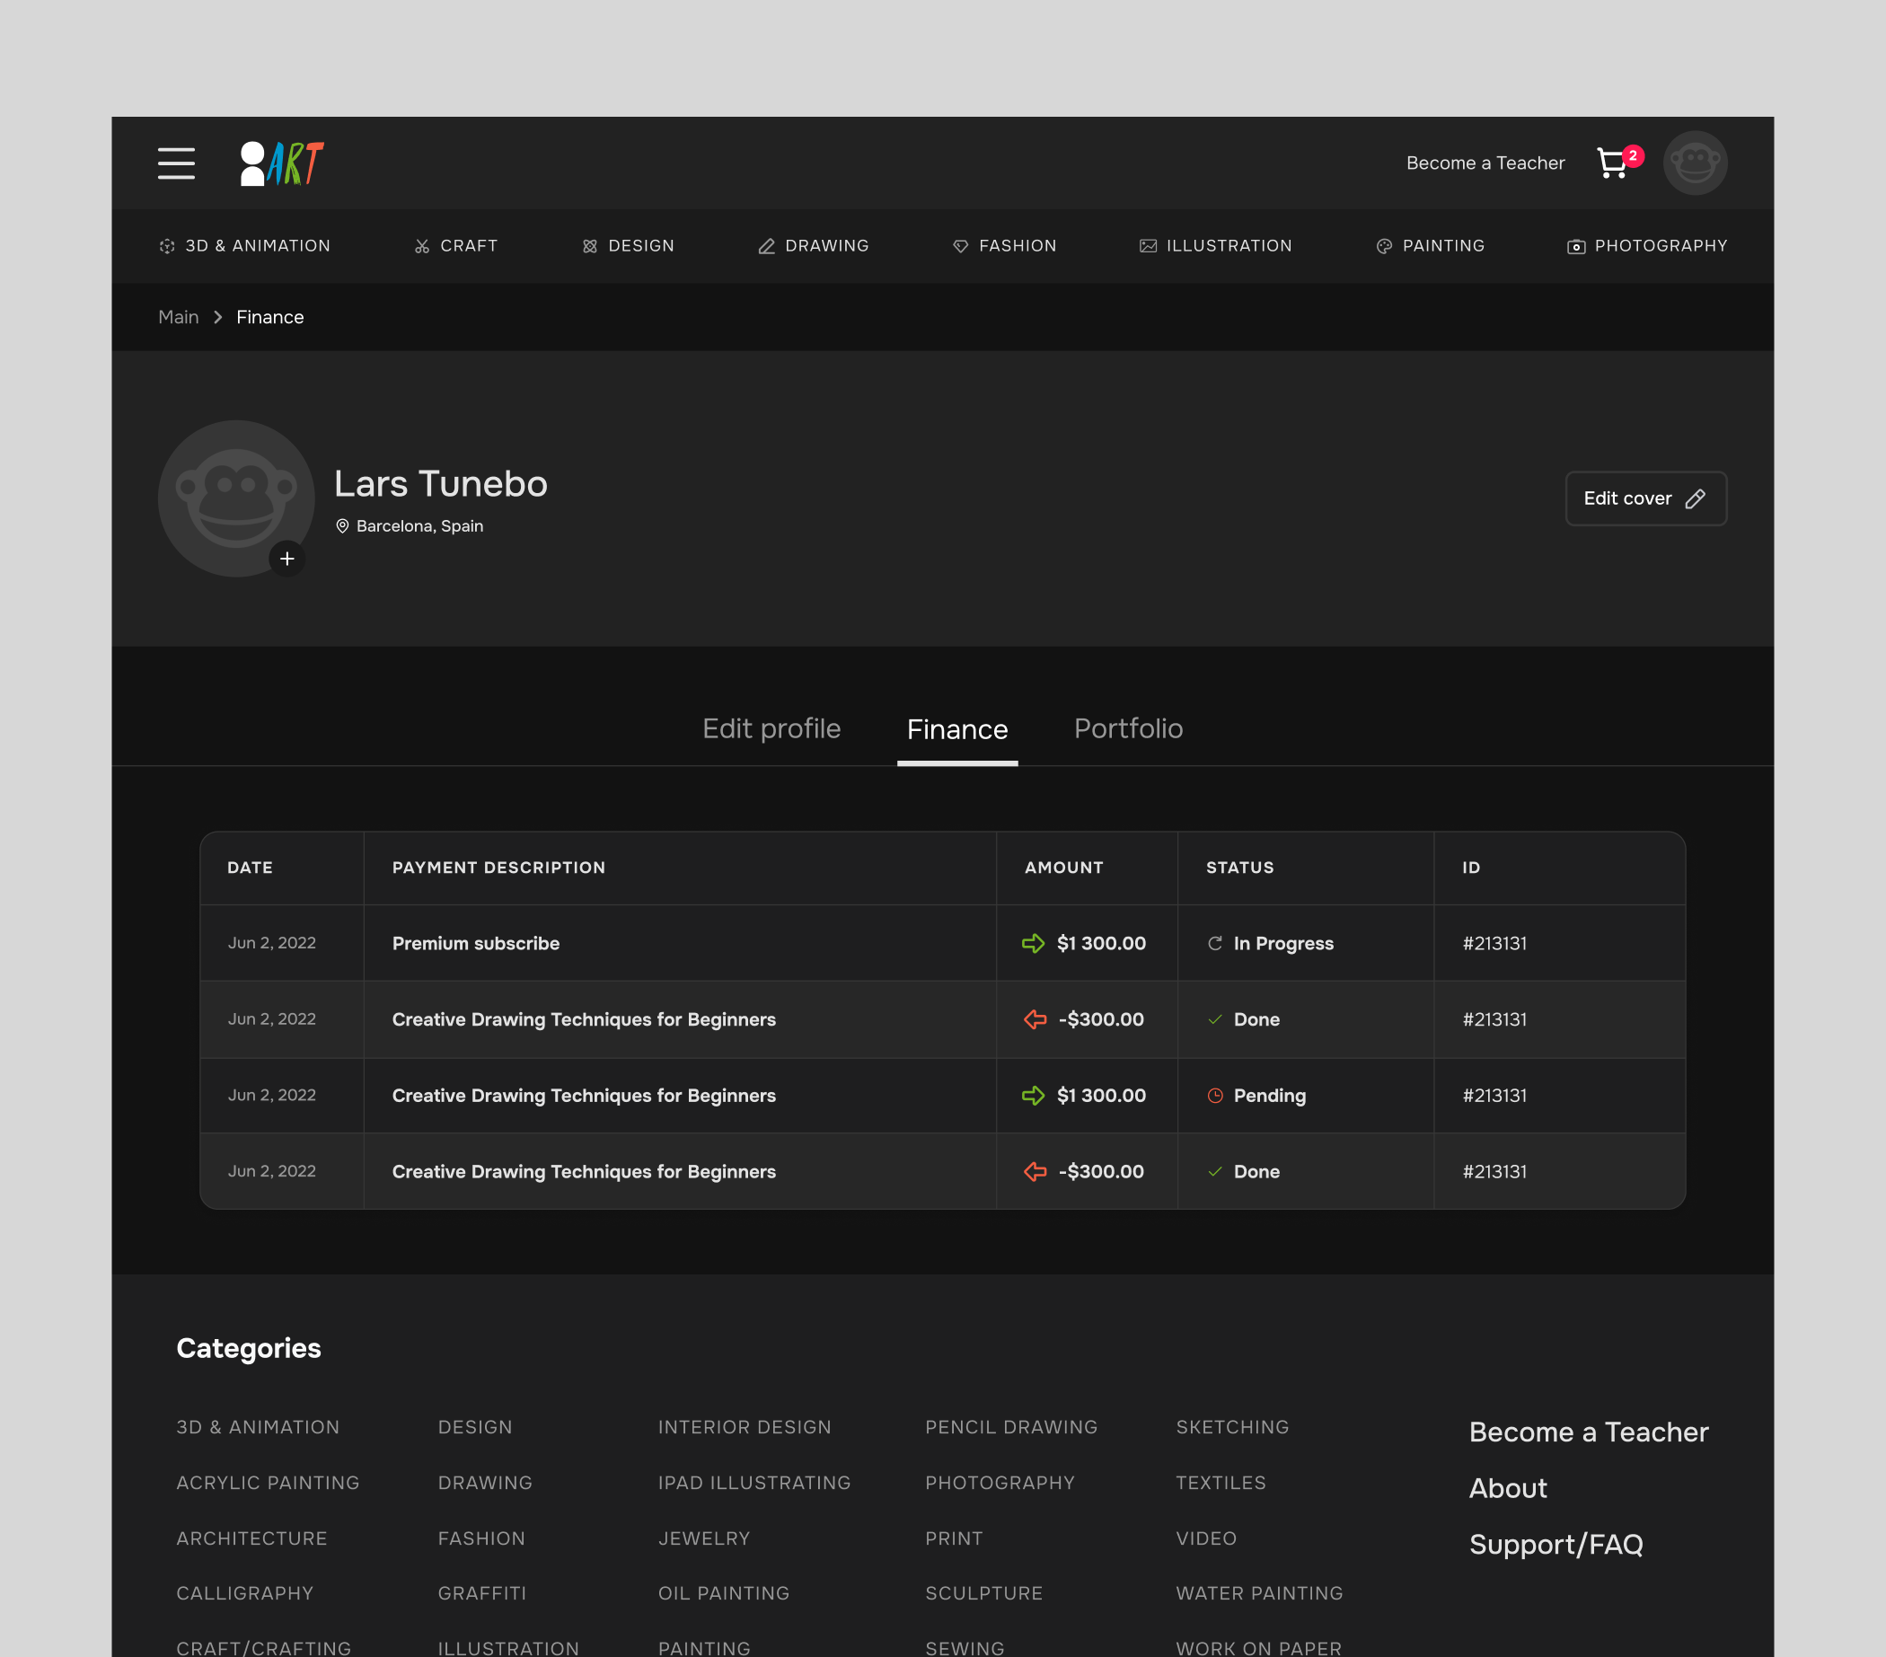Select the Premium subscribe payment row
Screen dimensions: 1886x1657
coord(475,943)
